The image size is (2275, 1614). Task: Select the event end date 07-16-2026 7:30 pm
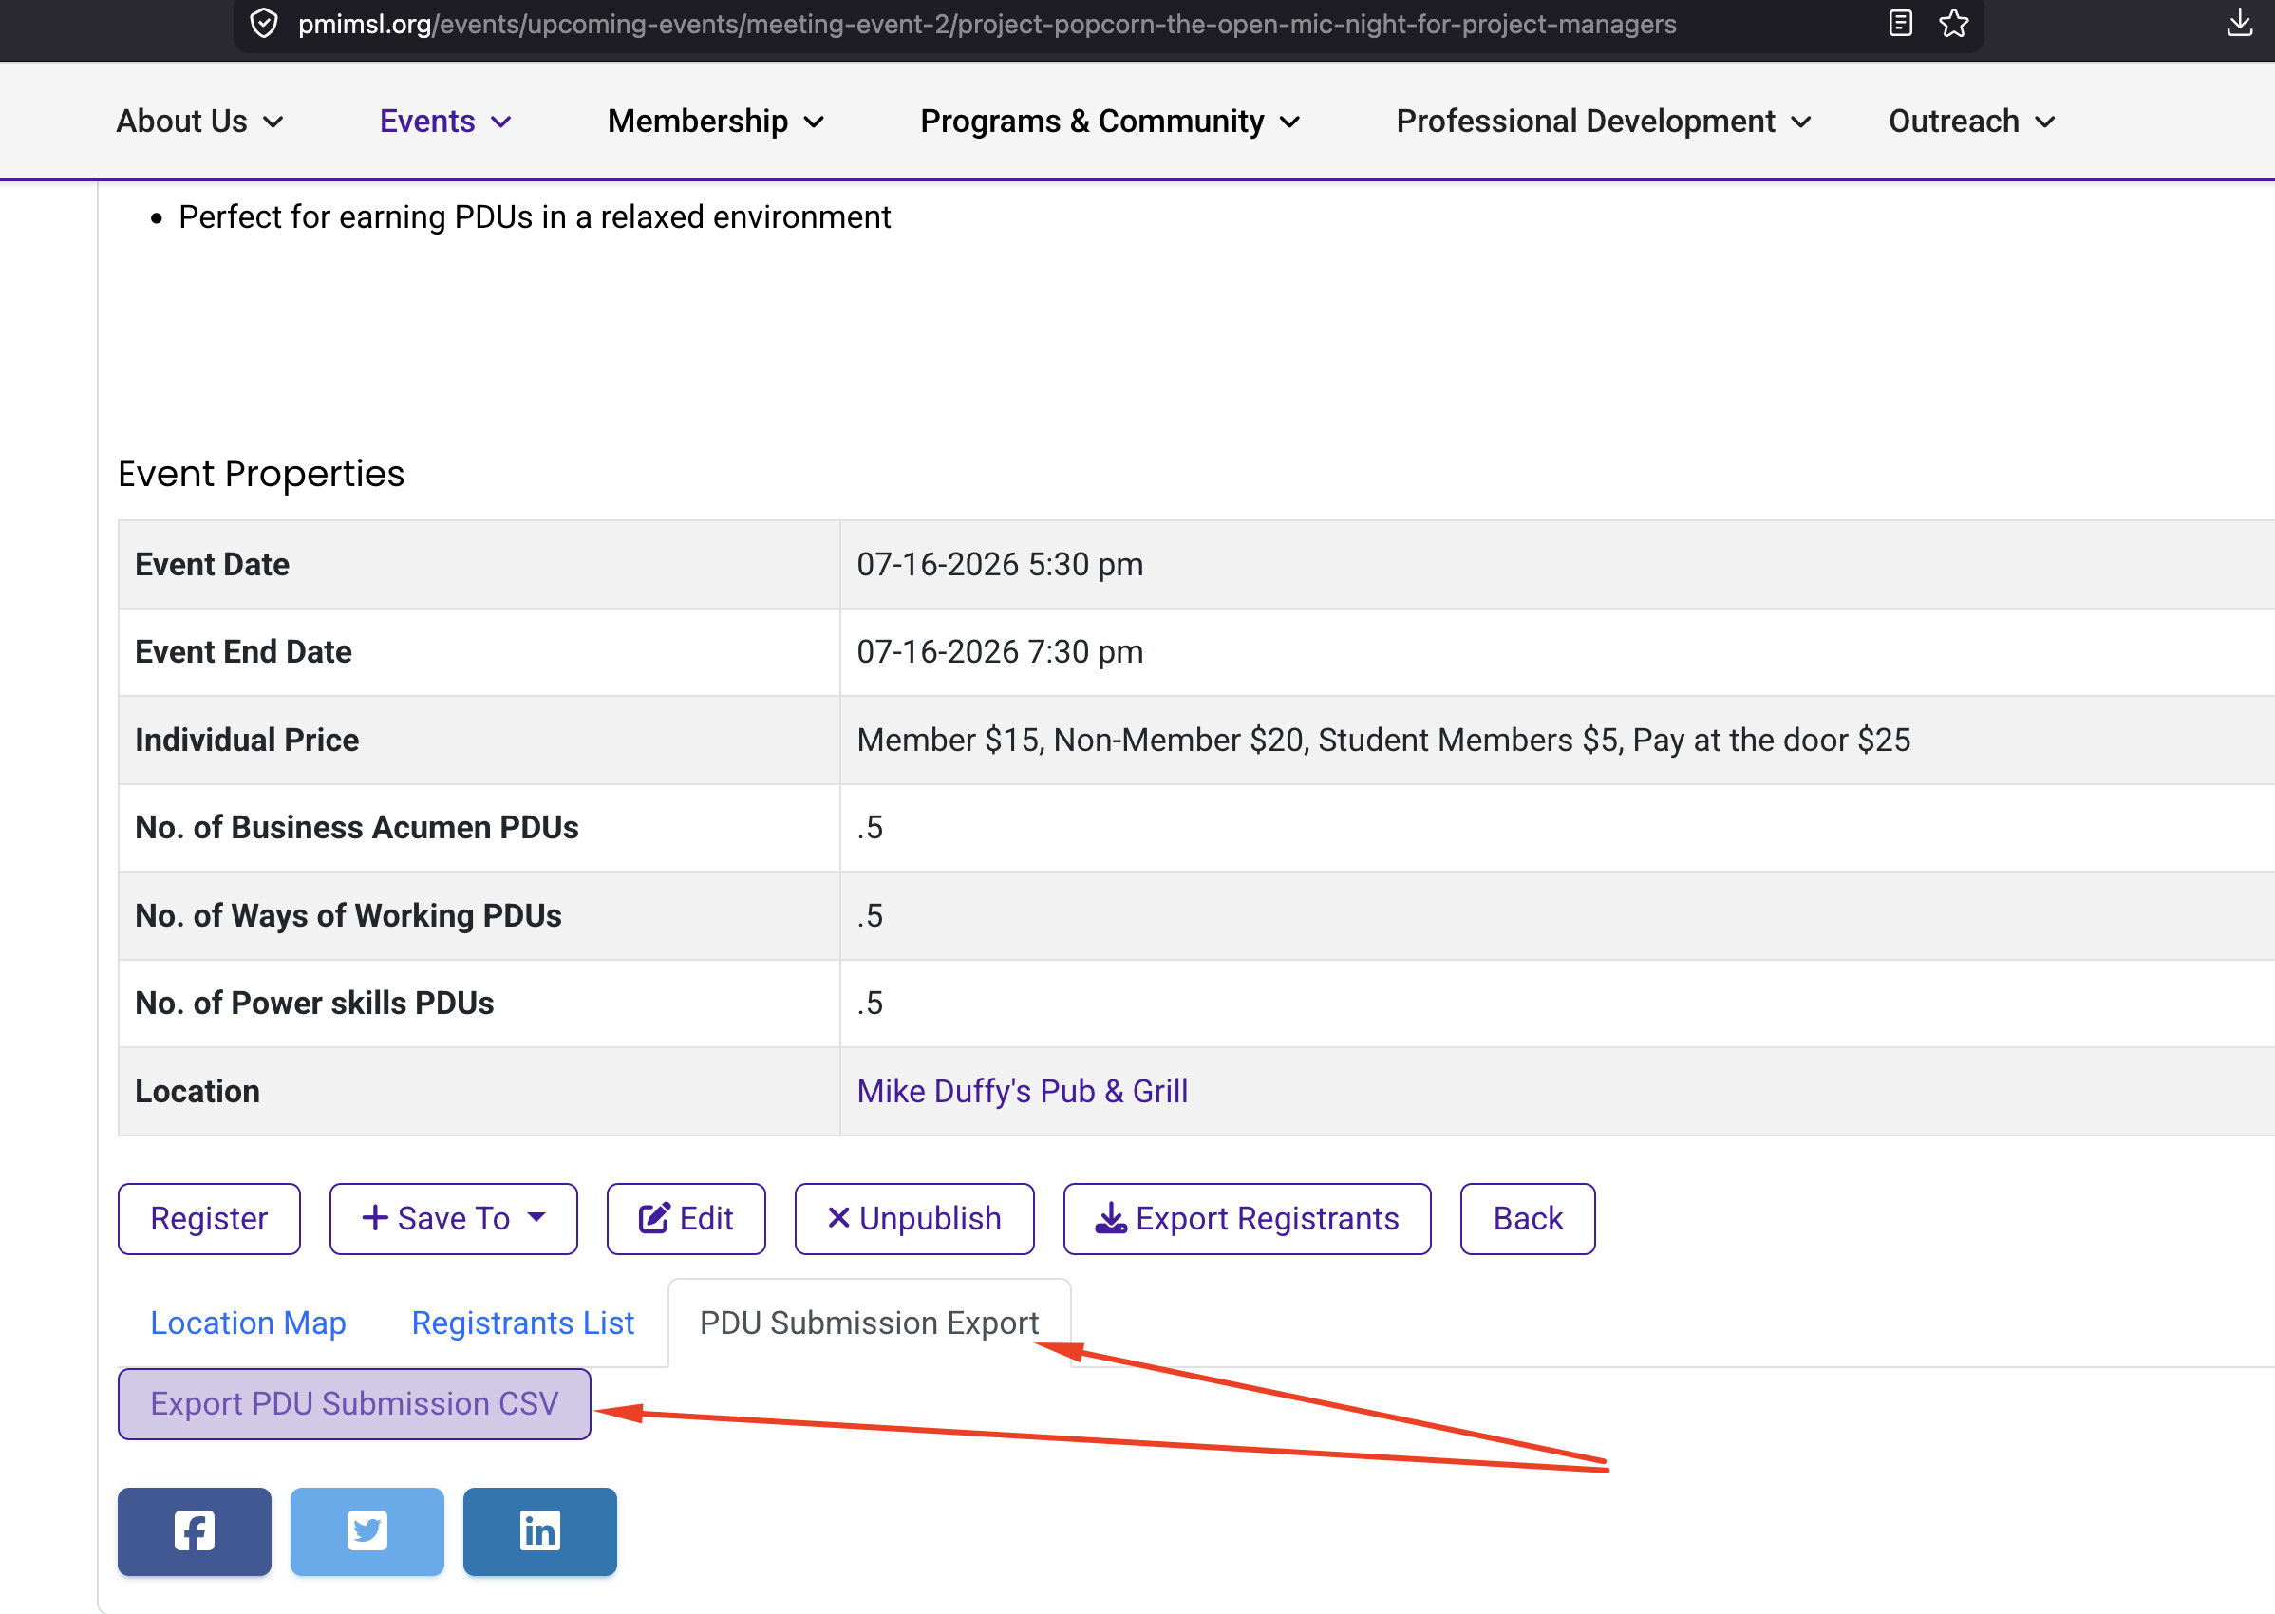(x=1000, y=652)
